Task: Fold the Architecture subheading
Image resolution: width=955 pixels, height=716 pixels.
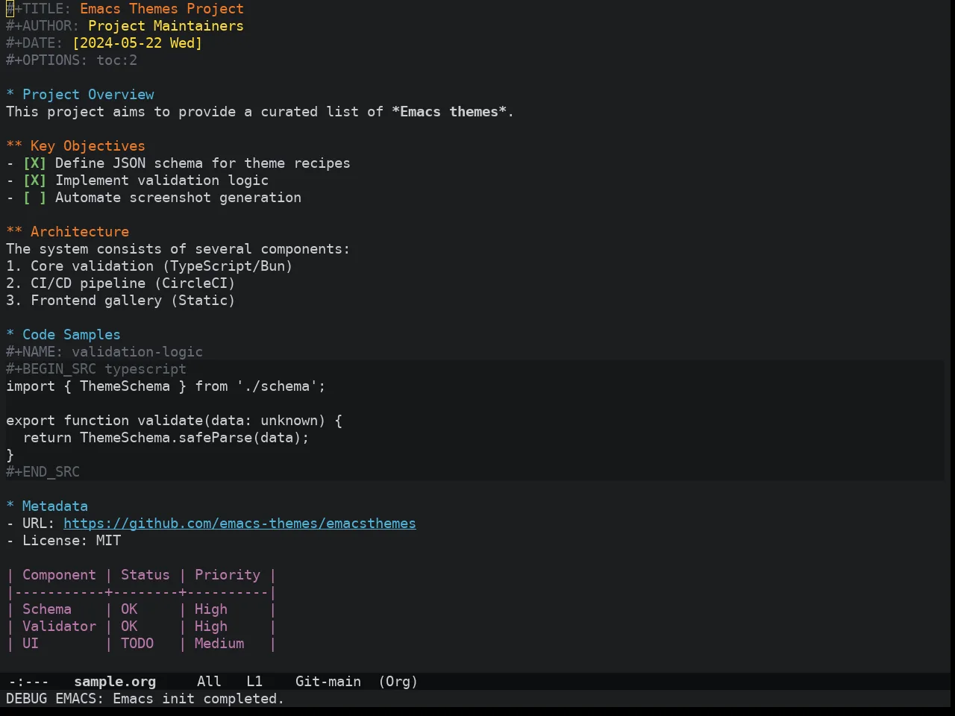Action: (x=67, y=232)
